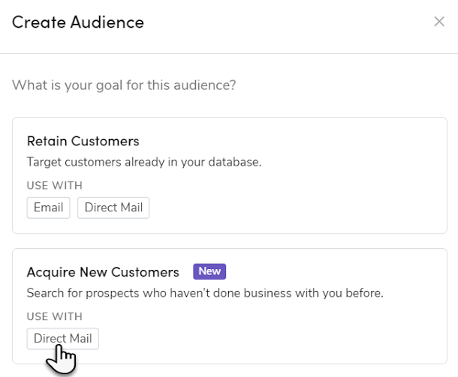Select the Retain Customers goal card
This screenshot has height=377, width=458.
coord(229,175)
